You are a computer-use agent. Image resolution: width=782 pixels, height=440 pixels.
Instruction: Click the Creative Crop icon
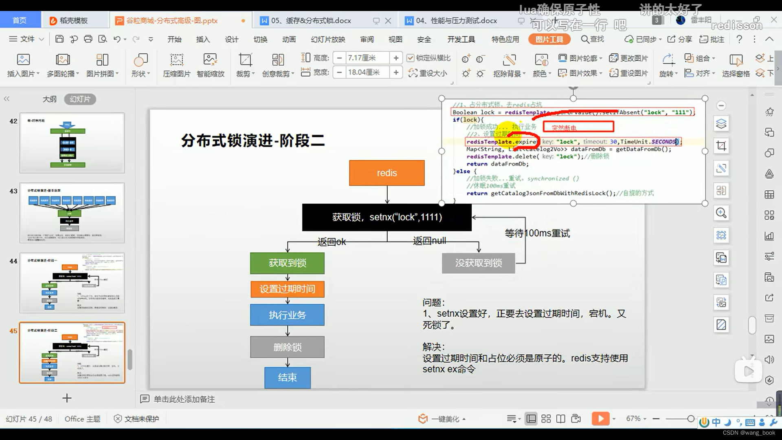(278, 59)
